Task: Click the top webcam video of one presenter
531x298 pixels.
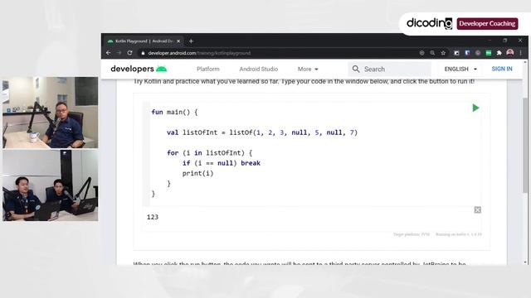Action: 50,113
